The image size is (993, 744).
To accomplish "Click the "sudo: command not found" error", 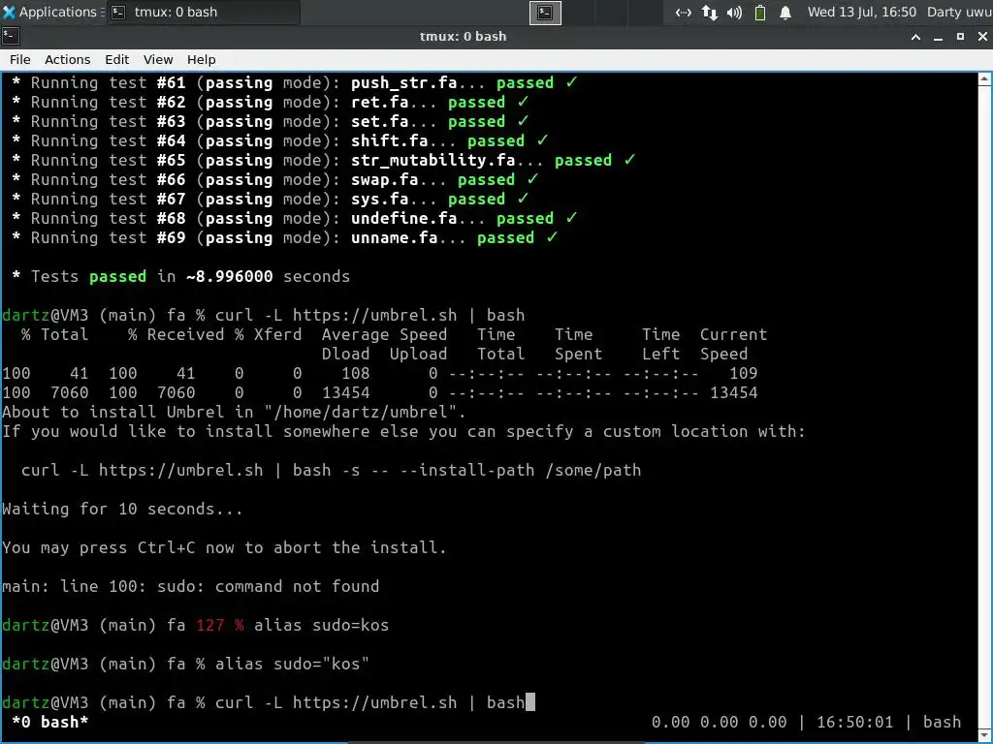I will click(x=268, y=586).
